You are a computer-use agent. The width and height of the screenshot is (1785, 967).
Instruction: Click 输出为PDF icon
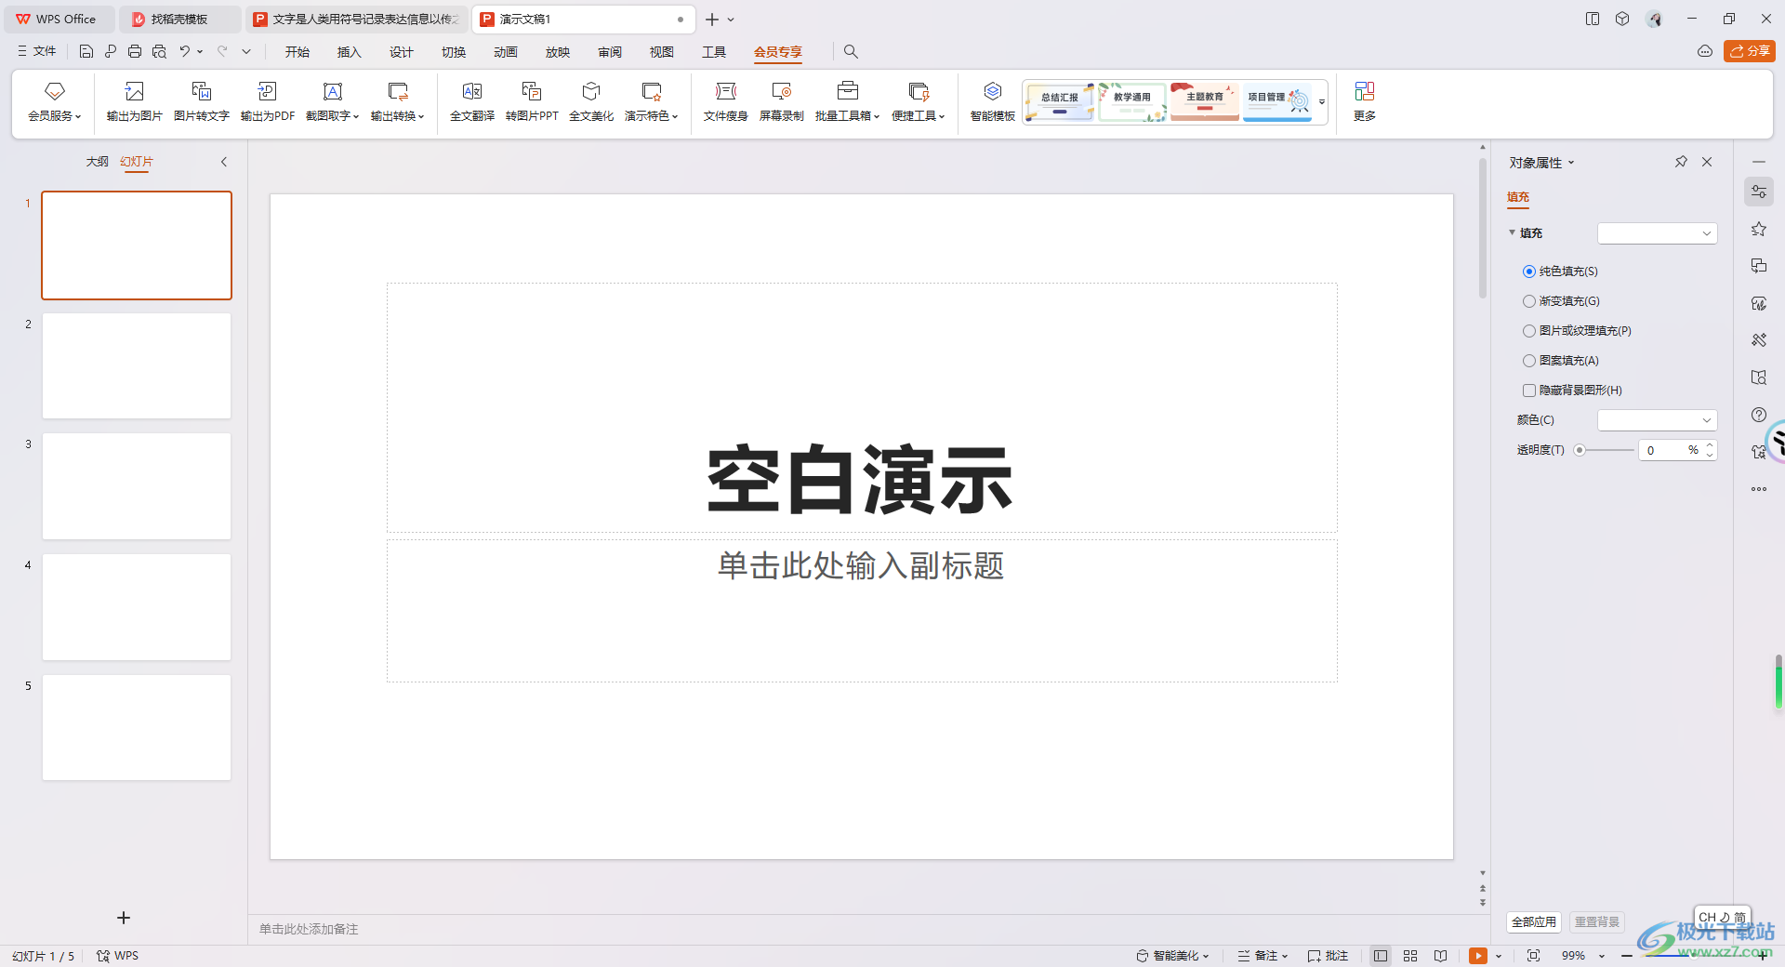268,101
